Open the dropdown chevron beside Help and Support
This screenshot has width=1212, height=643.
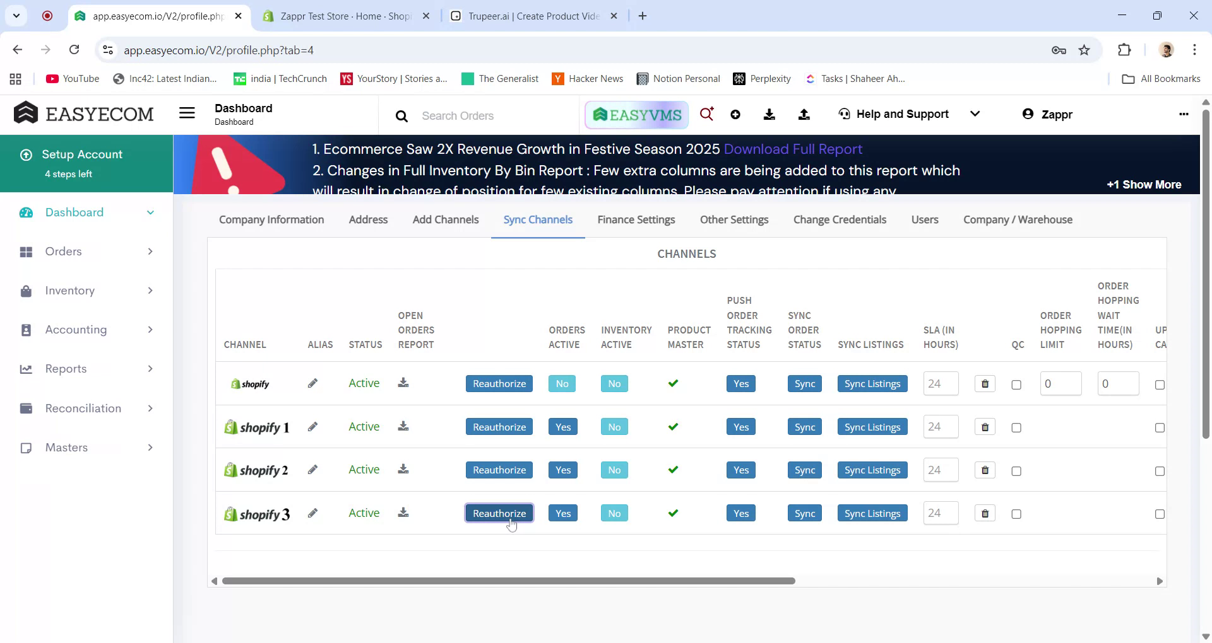(x=975, y=114)
